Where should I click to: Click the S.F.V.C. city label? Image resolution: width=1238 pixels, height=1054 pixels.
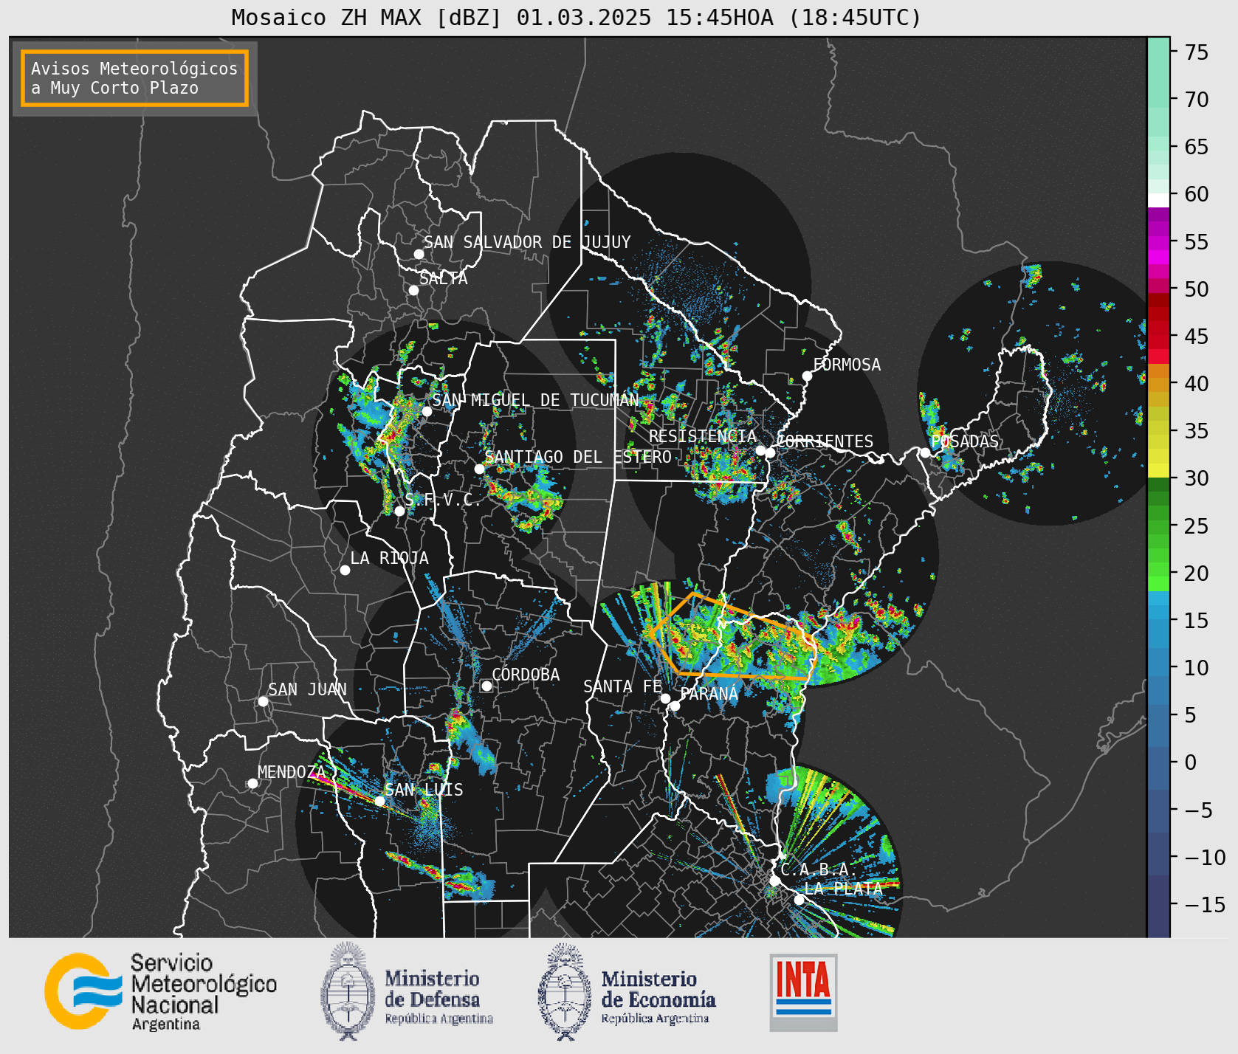[x=443, y=500]
